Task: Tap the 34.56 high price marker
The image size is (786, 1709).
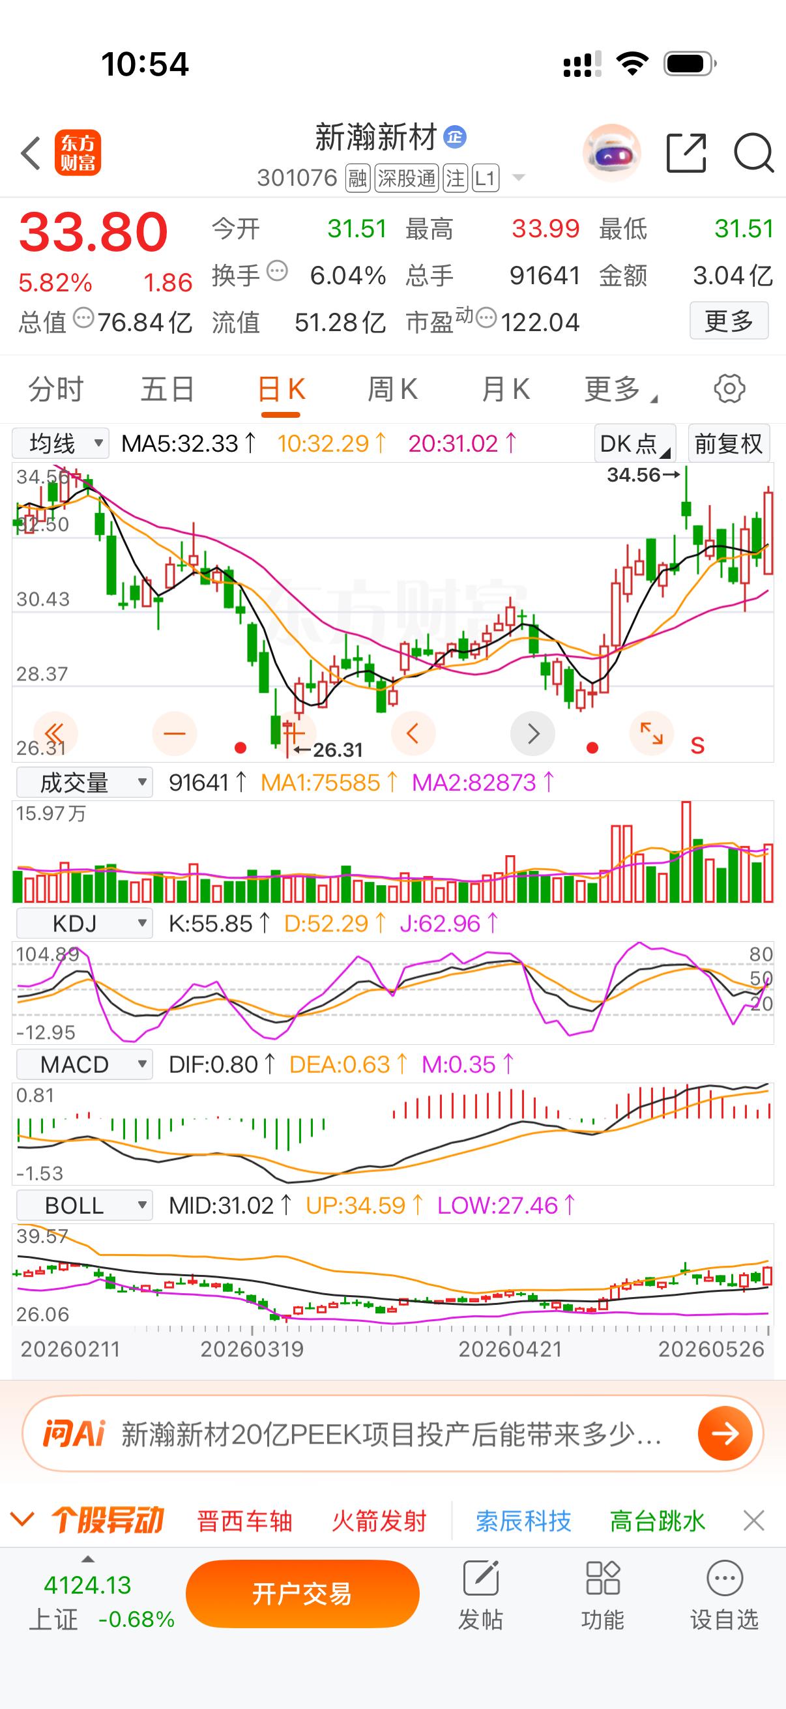Action: pos(643,475)
